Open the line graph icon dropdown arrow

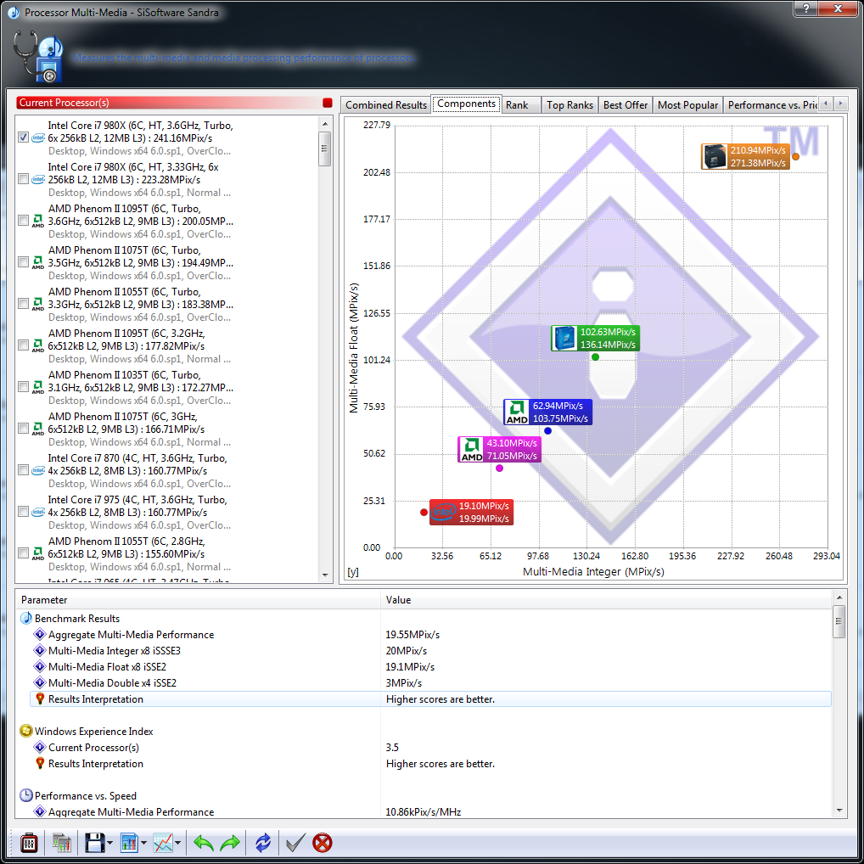[x=178, y=843]
